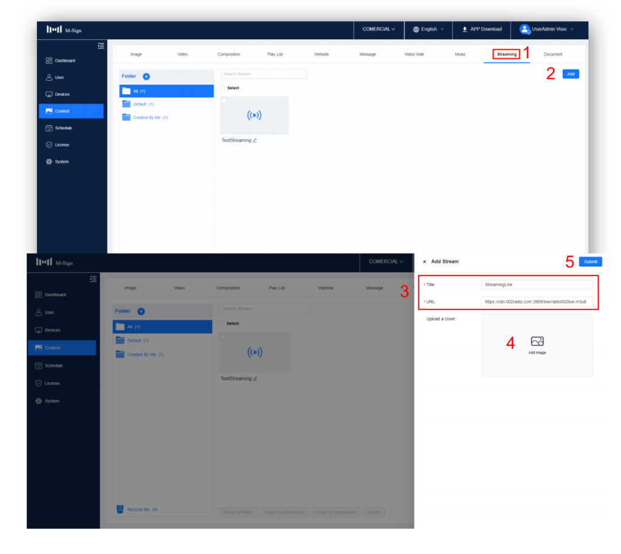This screenshot has height=554, width=621.
Task: Select the Streaming tab
Action: click(506, 54)
